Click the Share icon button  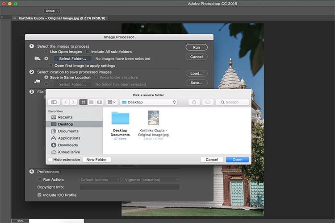click(x=194, y=102)
